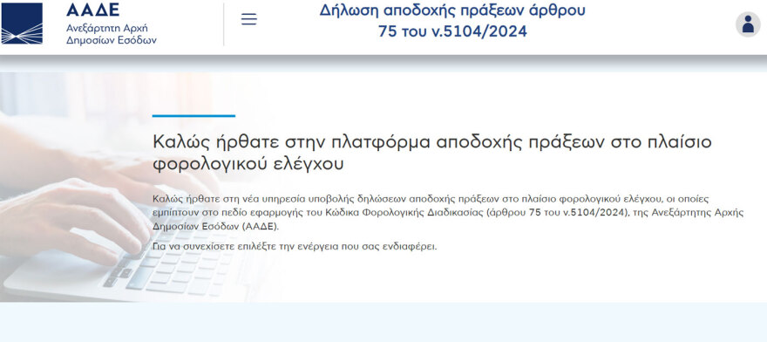Click the 'ΑΑΔΕ' wordmark text
Screen dimensions: 767x342
tap(93, 10)
